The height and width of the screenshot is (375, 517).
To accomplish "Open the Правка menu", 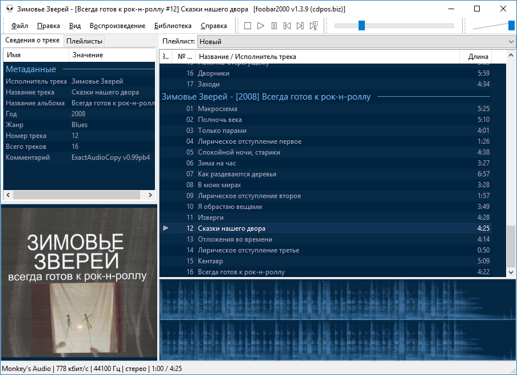I will pyautogui.click(x=49, y=26).
